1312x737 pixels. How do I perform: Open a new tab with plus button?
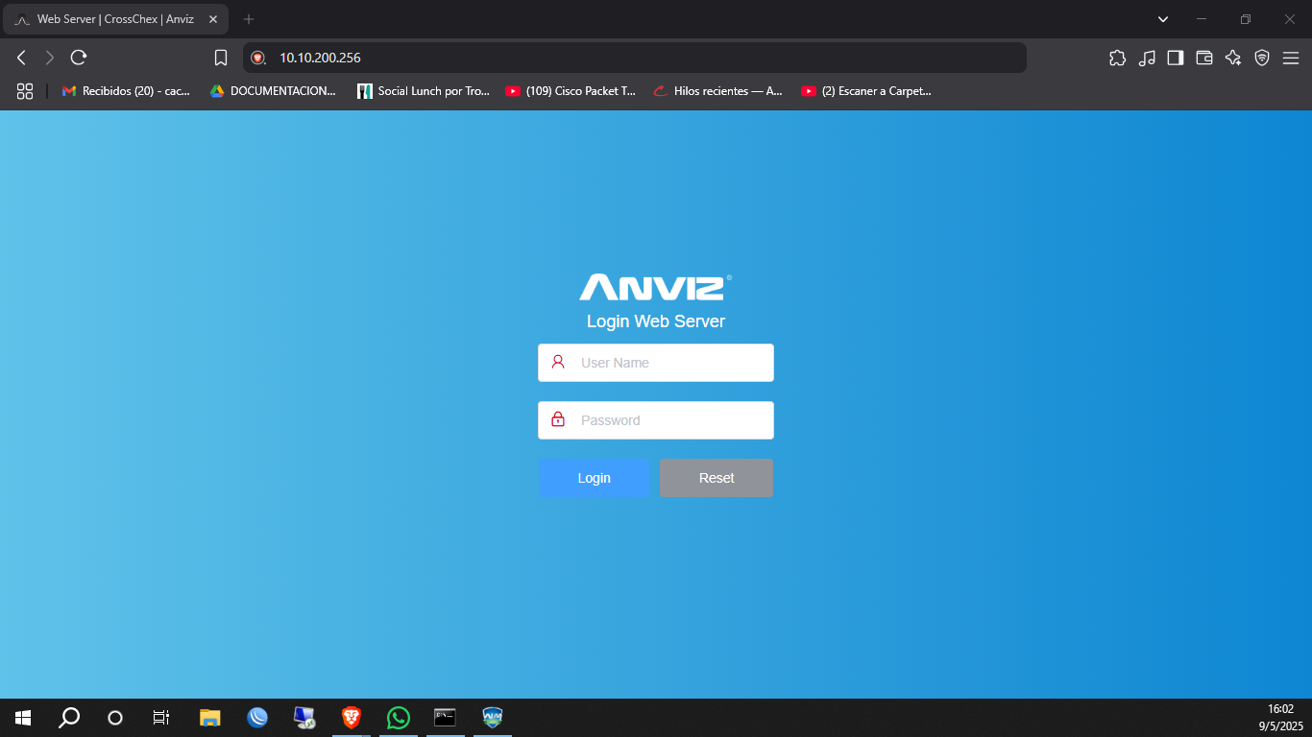click(249, 19)
